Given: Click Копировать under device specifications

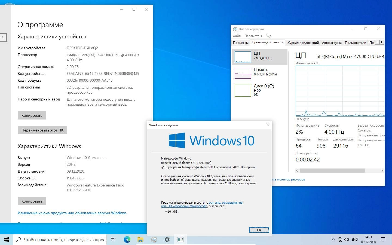Looking at the screenshot, I should 32,115.
